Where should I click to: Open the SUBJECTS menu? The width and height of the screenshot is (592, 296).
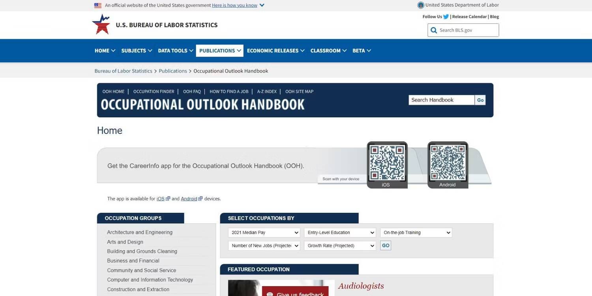click(x=137, y=51)
